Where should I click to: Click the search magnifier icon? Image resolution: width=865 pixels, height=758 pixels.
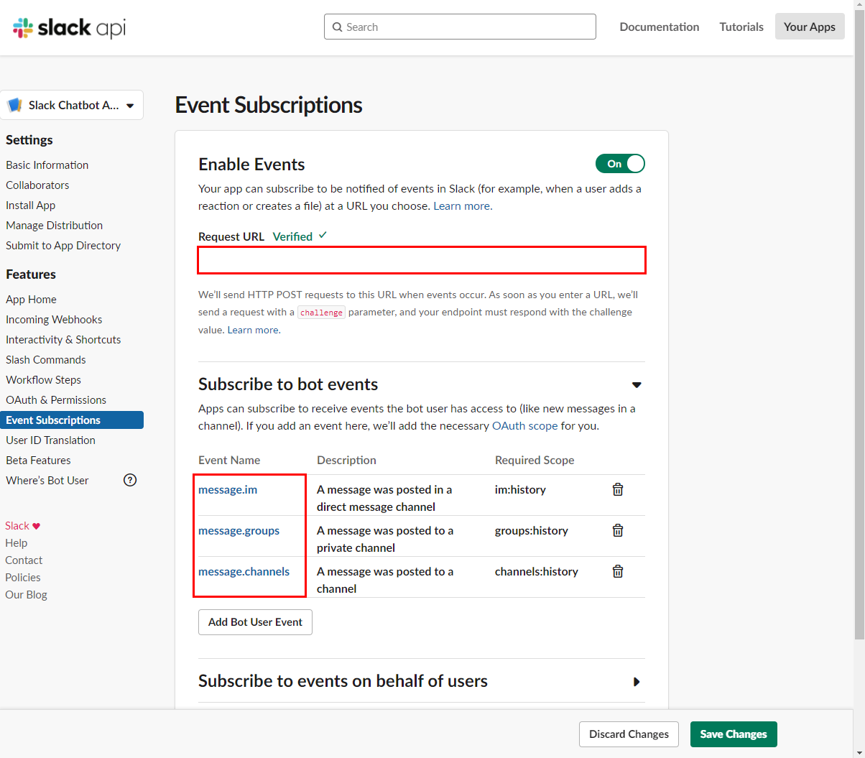(x=337, y=27)
